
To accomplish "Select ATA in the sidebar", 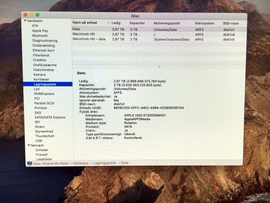I will click(35, 25).
